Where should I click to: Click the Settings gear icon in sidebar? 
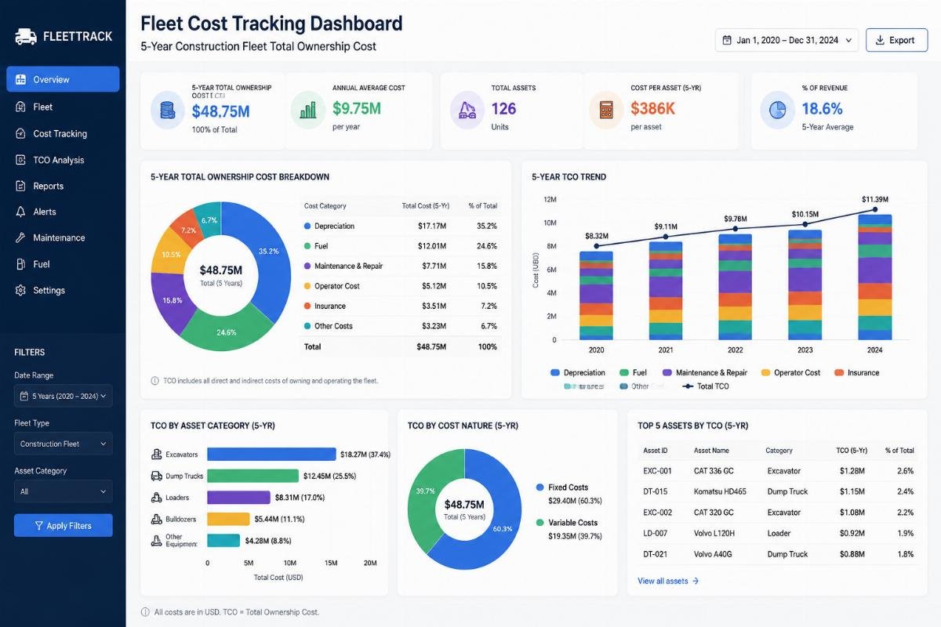pos(21,290)
